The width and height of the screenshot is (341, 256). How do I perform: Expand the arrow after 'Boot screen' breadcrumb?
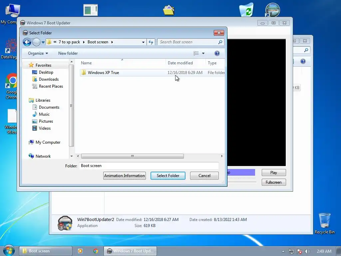(x=112, y=42)
